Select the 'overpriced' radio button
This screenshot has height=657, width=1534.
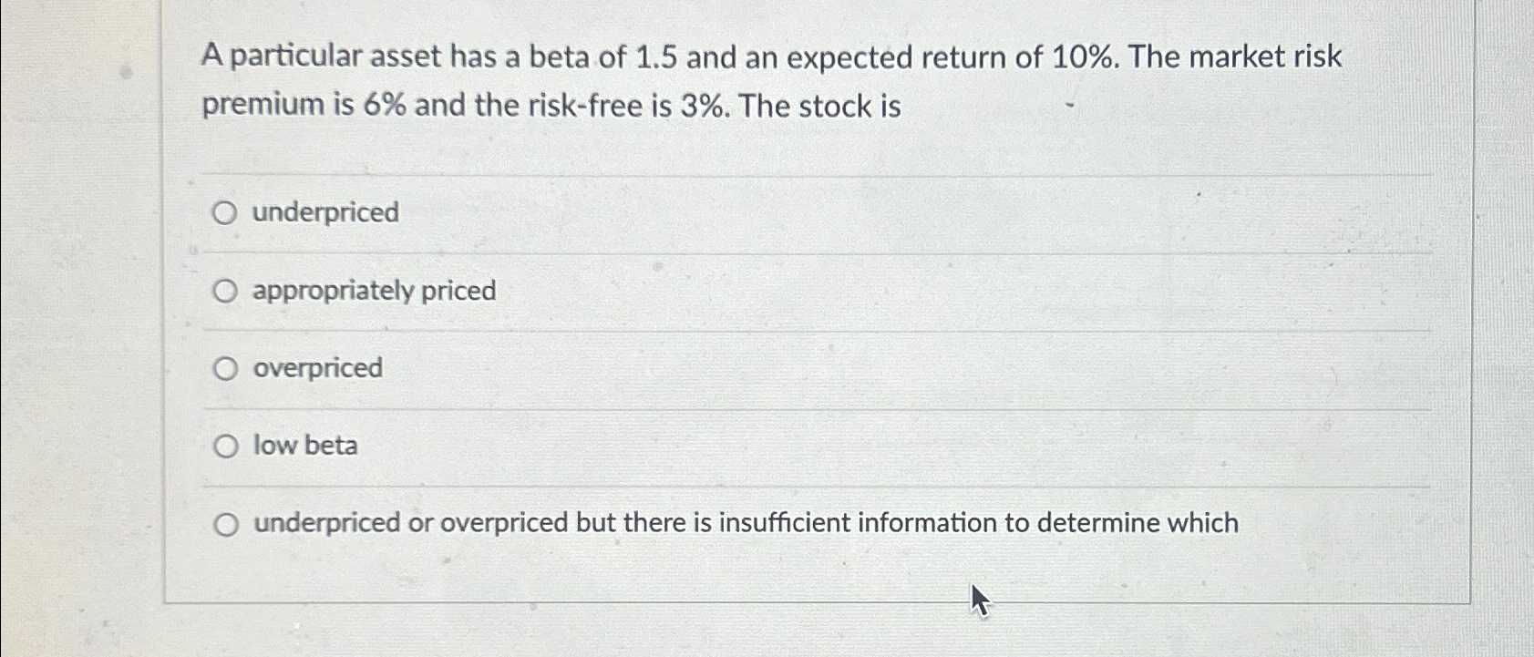pos(224,368)
